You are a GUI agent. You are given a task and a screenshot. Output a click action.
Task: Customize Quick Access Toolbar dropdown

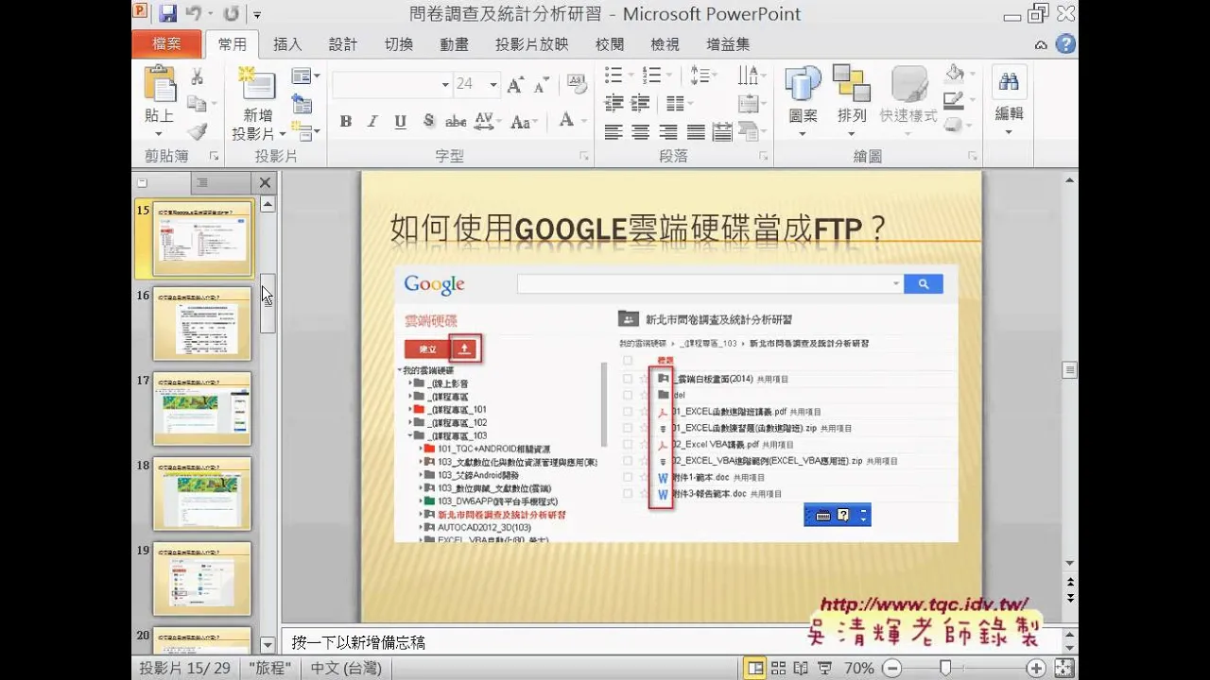click(x=257, y=15)
